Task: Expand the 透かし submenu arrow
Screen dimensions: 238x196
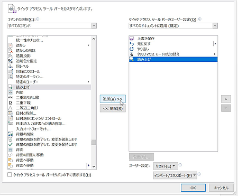Action: pos(88,45)
